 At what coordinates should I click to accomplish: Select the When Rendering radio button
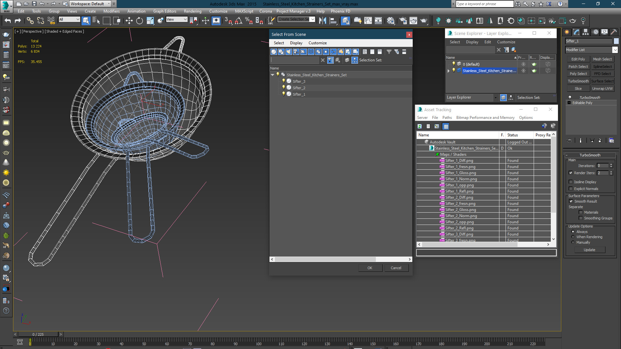coord(573,237)
